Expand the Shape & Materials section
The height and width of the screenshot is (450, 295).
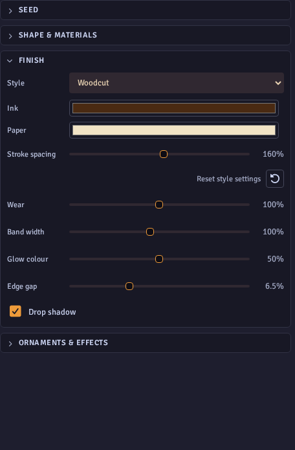146,36
